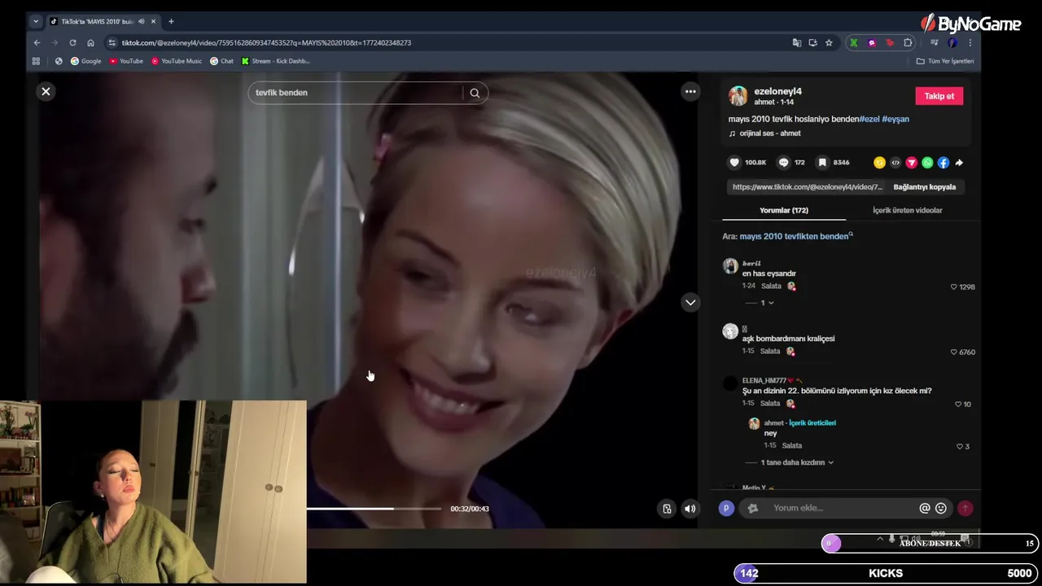This screenshot has width=1042, height=586.
Task: Share the video to Facebook
Action: (x=943, y=163)
